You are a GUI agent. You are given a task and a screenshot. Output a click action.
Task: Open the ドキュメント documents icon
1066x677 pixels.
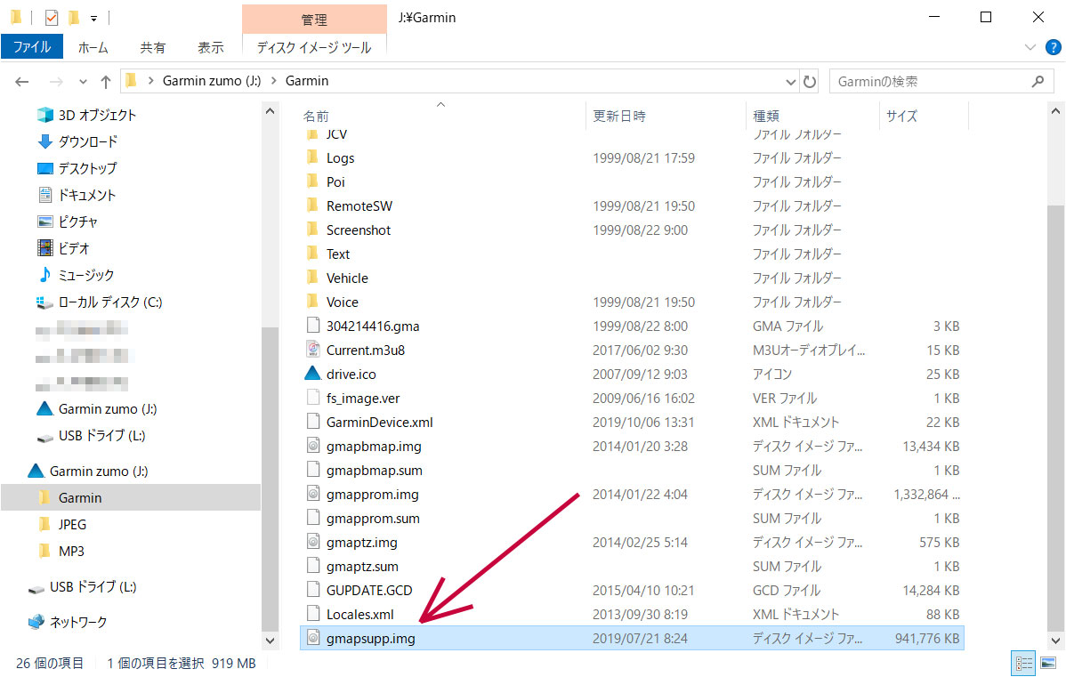tap(44, 195)
